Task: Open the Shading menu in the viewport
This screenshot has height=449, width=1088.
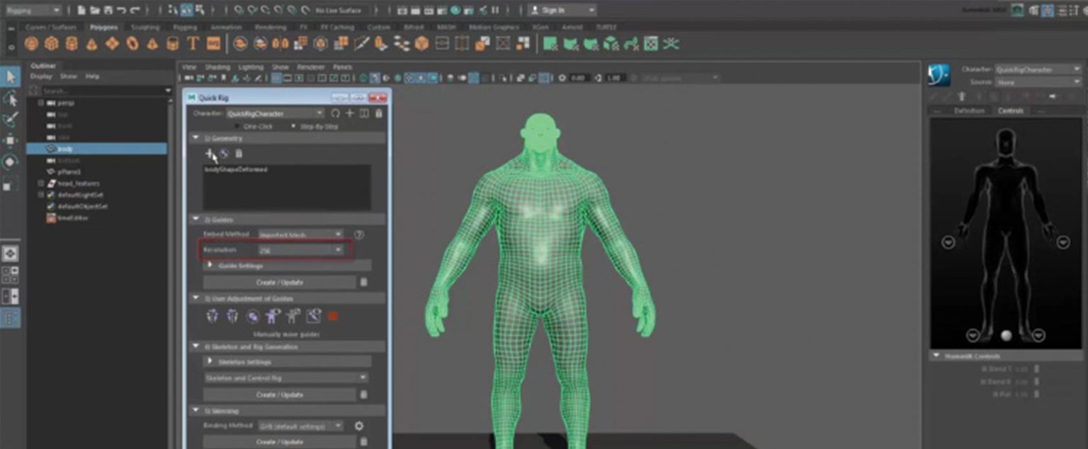Action: pos(218,66)
